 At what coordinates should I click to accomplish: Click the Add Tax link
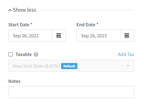pos(126,54)
